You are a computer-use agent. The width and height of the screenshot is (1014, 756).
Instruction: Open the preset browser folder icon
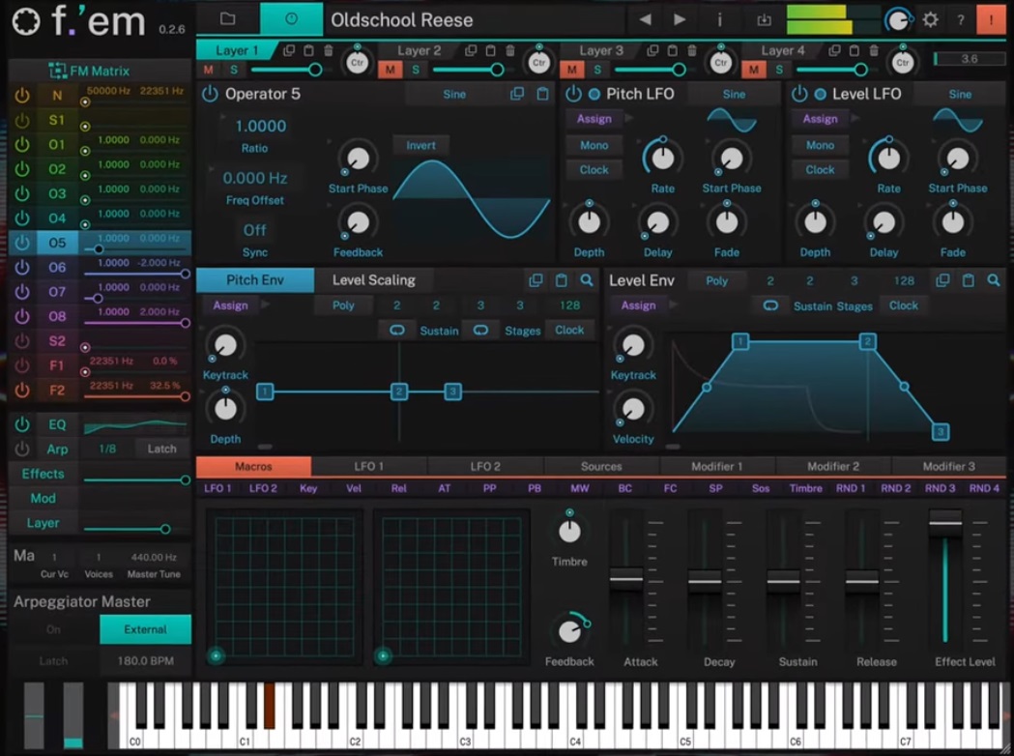(x=227, y=19)
